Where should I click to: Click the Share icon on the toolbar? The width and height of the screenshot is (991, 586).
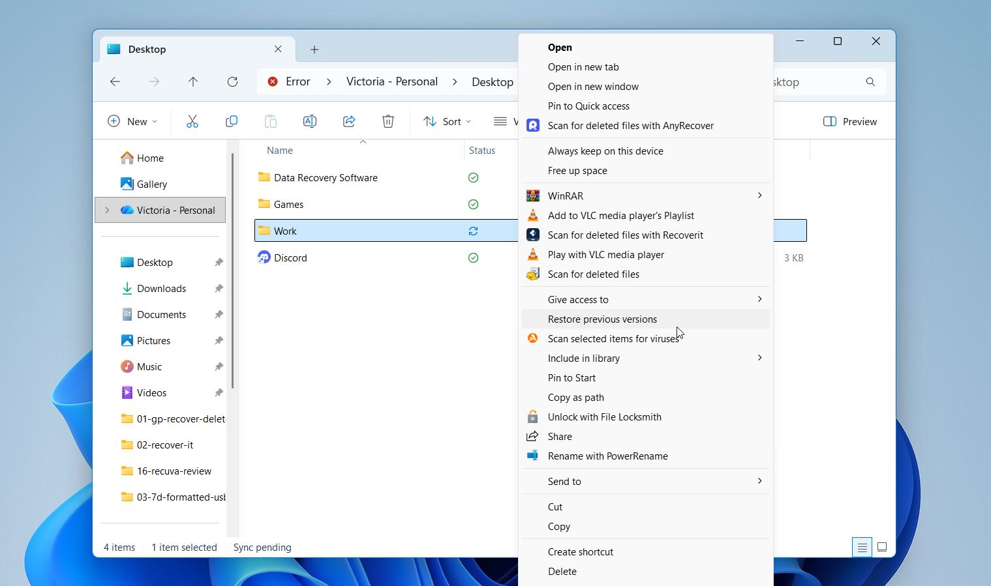(349, 121)
